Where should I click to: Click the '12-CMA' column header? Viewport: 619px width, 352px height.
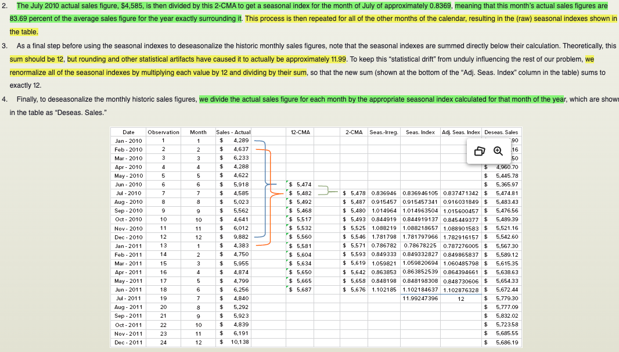pyautogui.click(x=300, y=132)
